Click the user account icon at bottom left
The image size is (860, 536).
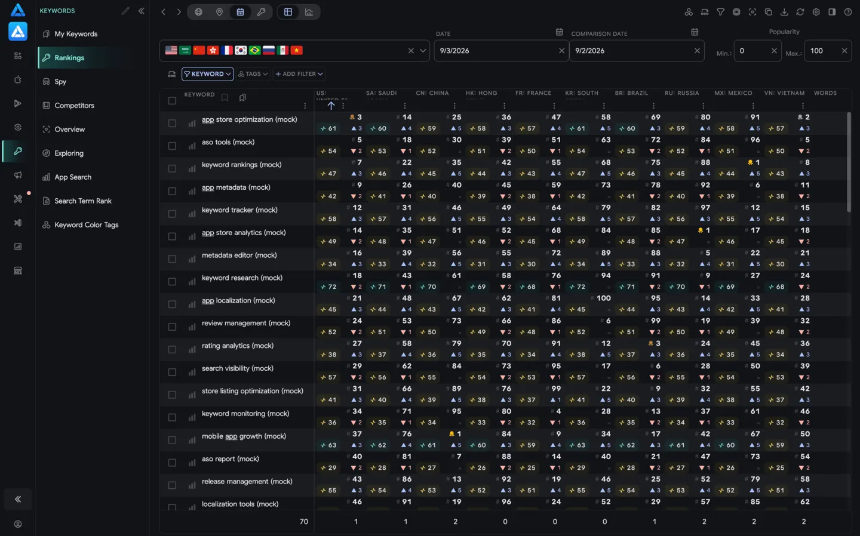click(x=18, y=524)
